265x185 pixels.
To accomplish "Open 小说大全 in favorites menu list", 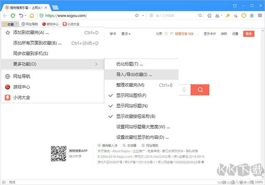I will pos(53,97).
